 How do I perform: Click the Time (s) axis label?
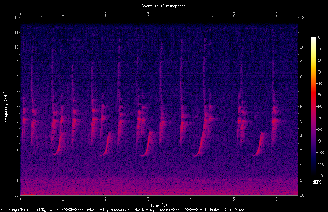tap(159, 205)
